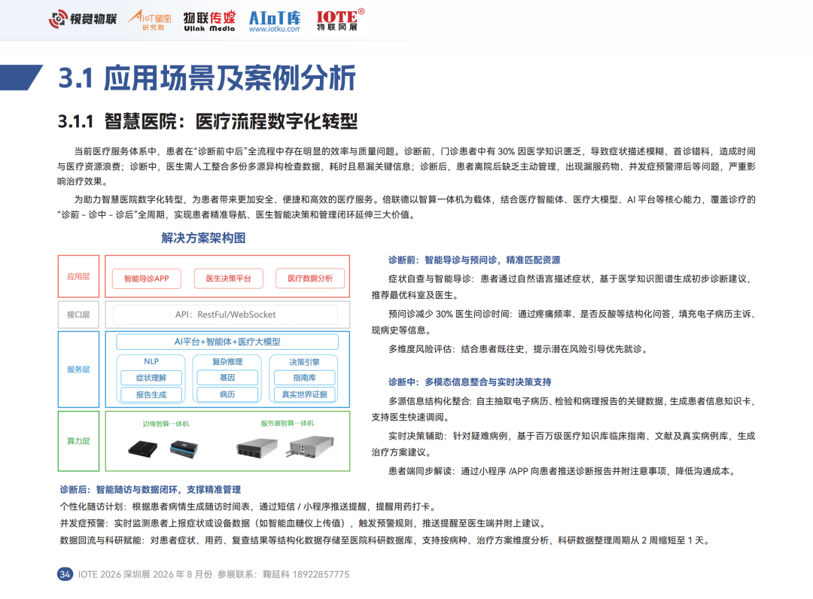Click the 视觉物联 logo in header
Image resolution: width=813 pixels, height=599 pixels.
(x=83, y=19)
